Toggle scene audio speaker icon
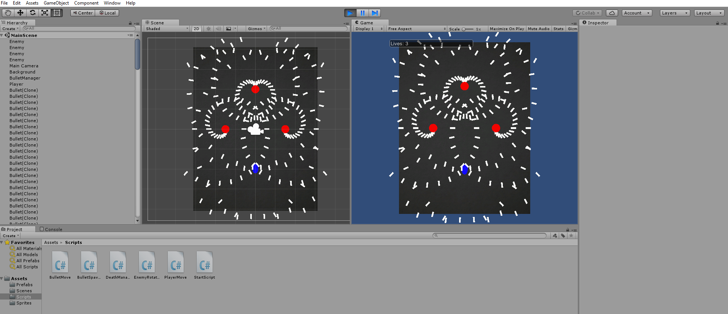Screen dimensions: 728x314 point(218,29)
